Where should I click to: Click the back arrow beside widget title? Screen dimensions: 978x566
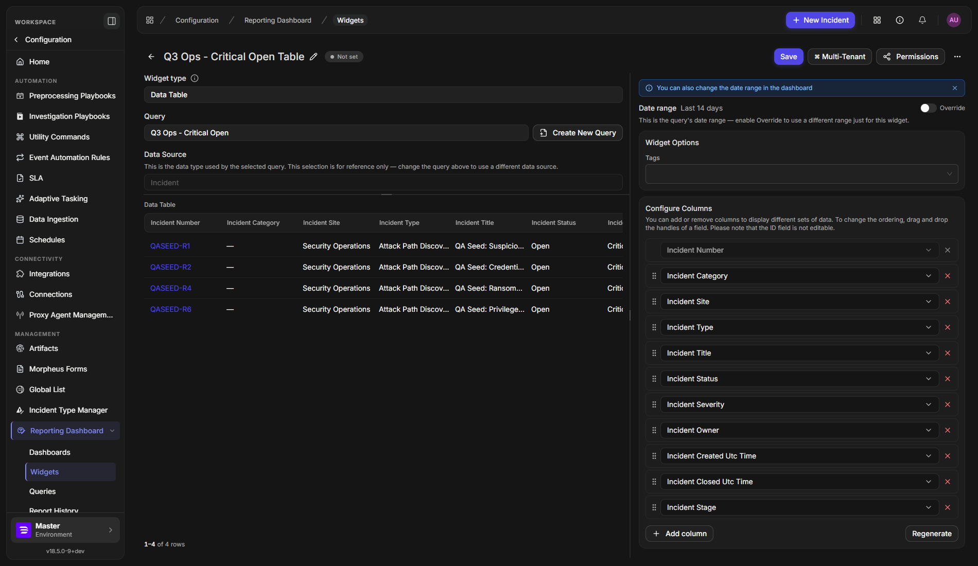(151, 57)
